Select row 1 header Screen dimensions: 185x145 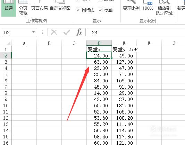click(6, 49)
